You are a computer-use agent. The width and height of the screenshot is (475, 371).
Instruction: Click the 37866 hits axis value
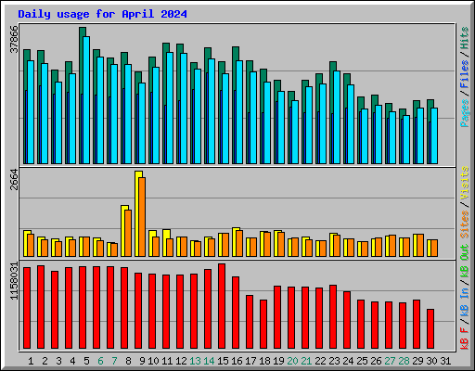[15, 39]
